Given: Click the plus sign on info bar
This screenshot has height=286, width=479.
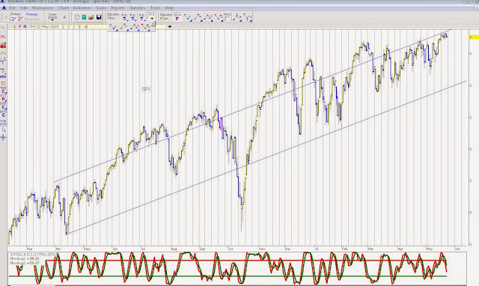Looking at the screenshot, I should point(170,27).
